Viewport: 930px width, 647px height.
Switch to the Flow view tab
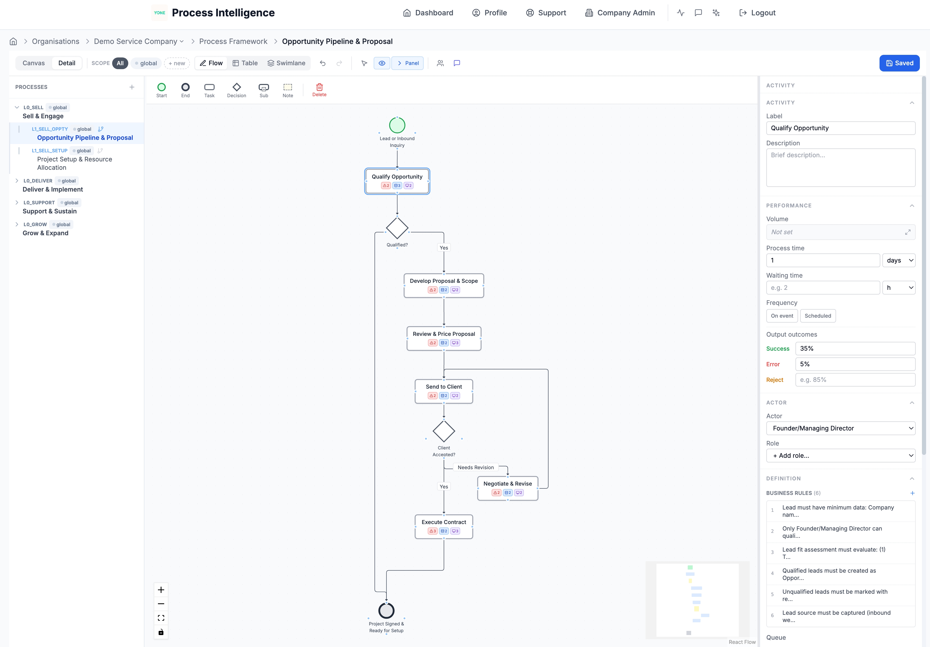[211, 63]
